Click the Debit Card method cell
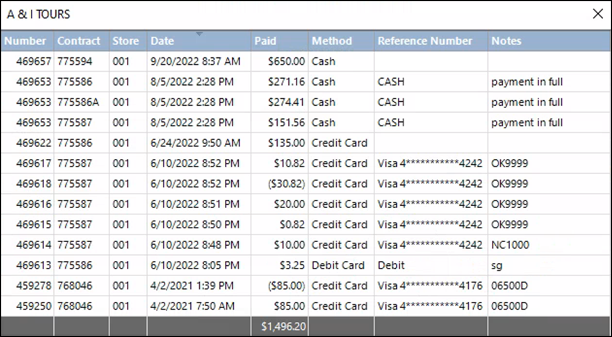This screenshot has width=612, height=337. 338,265
